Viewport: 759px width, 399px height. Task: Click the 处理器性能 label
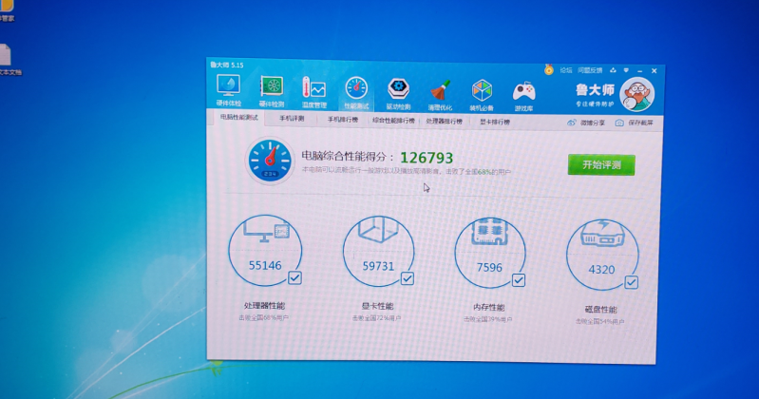point(264,306)
